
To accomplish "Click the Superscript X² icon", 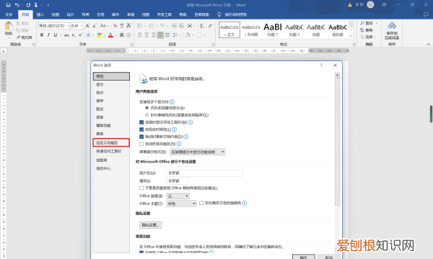I will point(80,35).
